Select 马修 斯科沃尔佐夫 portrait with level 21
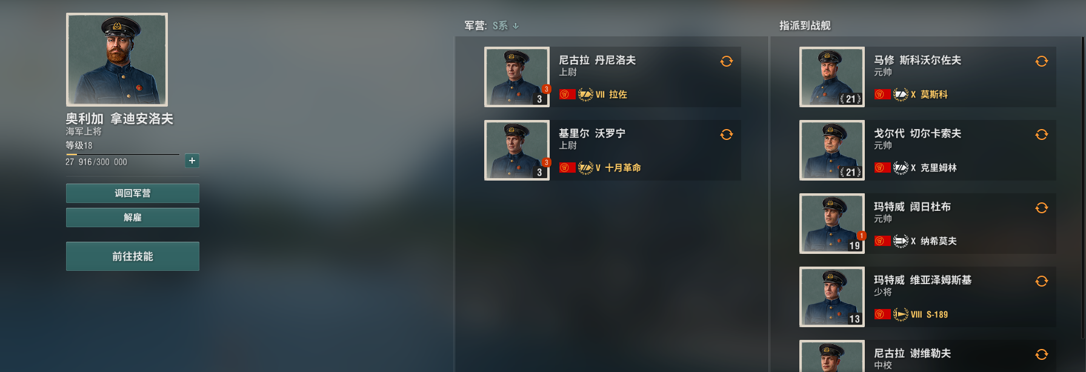This screenshot has height=372, width=1086. pos(832,77)
